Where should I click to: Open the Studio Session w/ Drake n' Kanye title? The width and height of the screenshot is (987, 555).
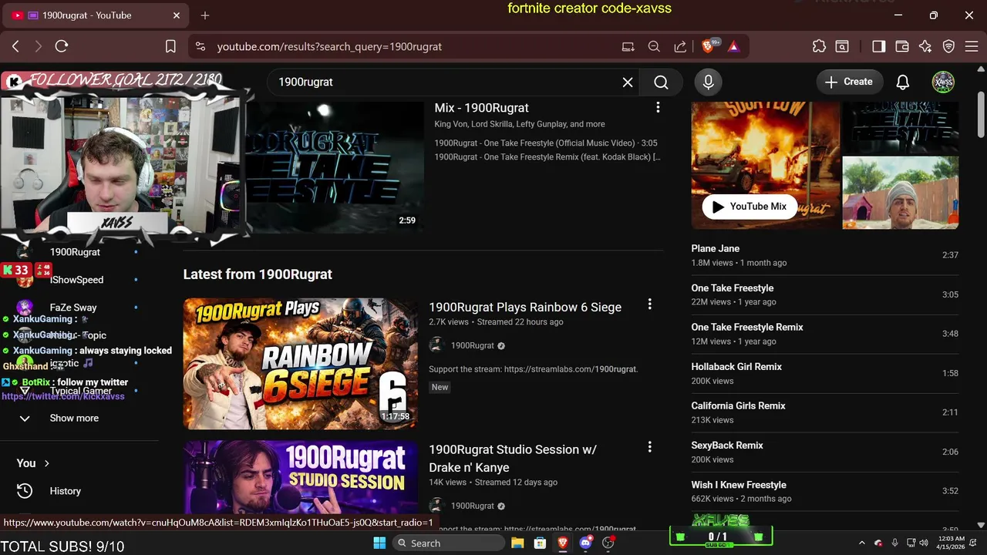513,459
